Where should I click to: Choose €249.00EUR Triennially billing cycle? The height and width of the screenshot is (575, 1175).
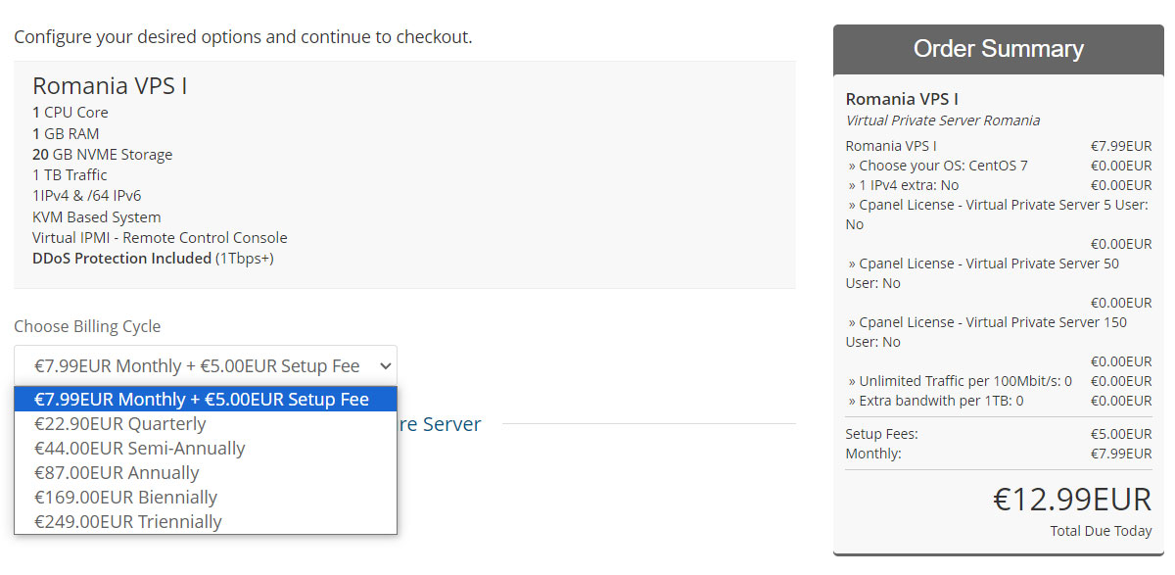coord(206,521)
